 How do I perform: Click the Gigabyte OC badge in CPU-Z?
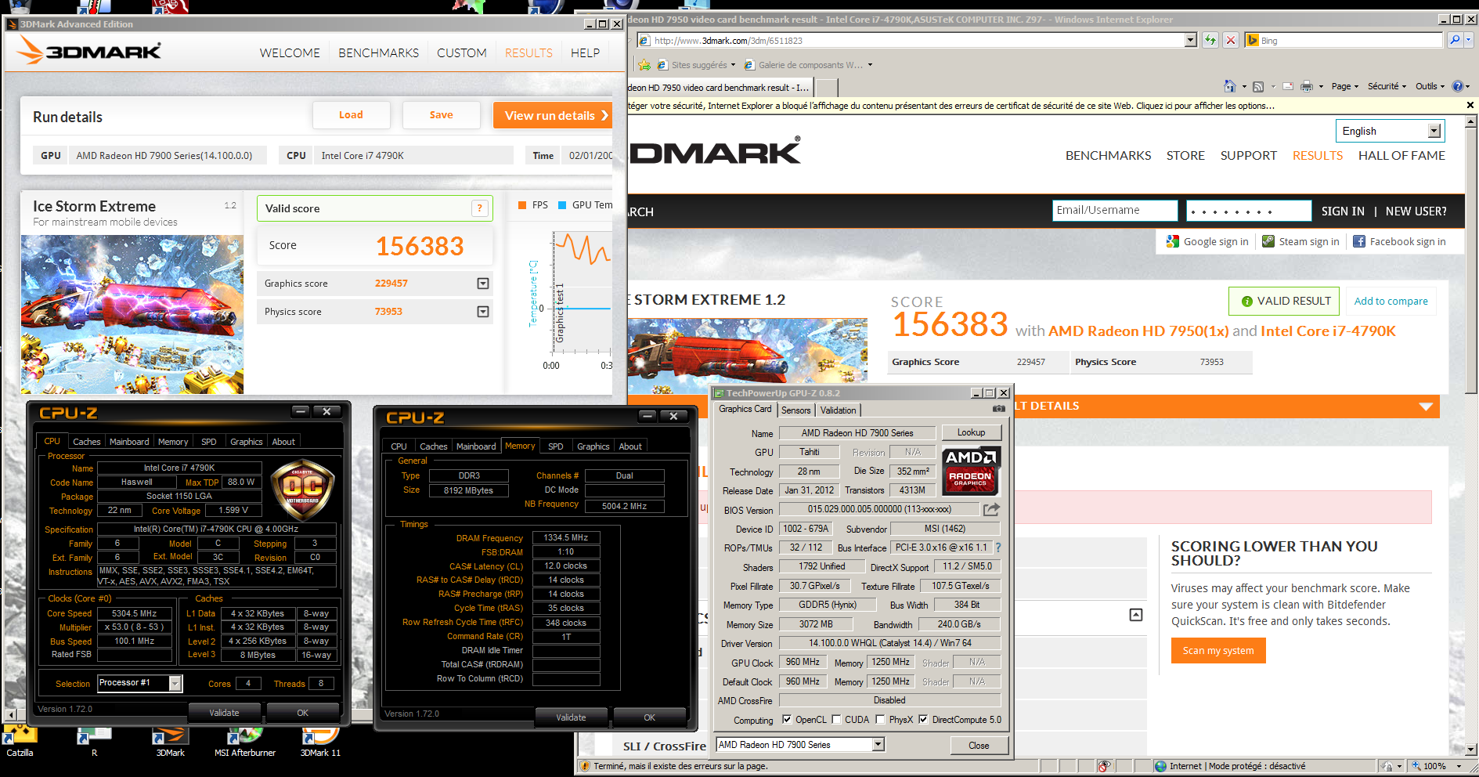[x=302, y=491]
